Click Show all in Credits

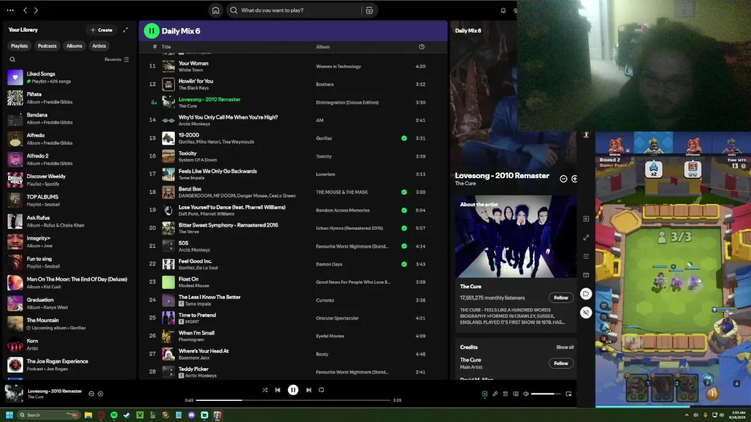pyautogui.click(x=565, y=347)
